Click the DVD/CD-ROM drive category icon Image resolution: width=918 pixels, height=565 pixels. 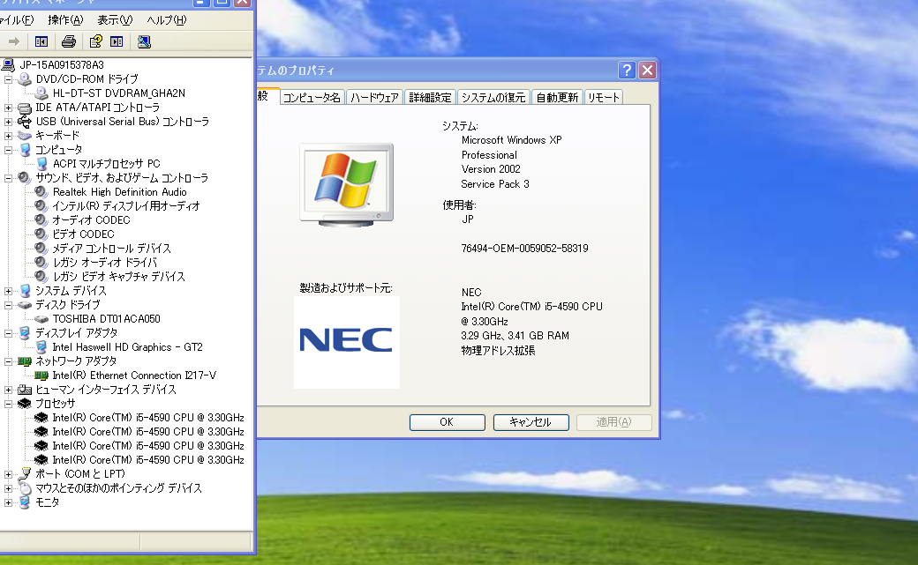point(25,78)
